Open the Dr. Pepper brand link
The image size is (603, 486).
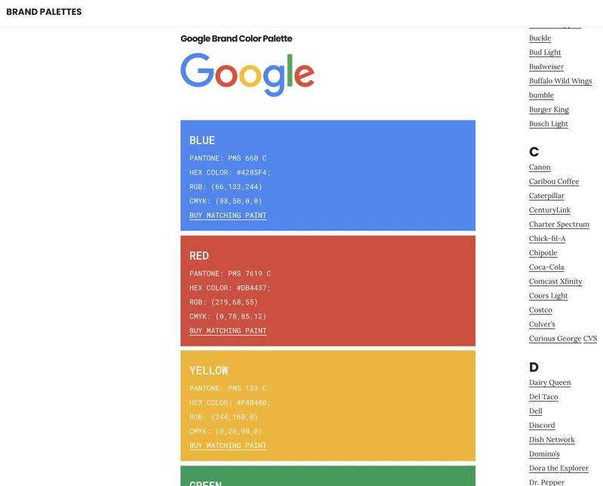click(546, 482)
